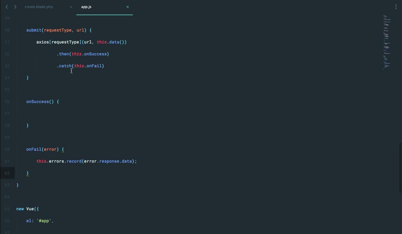
Task: Select the app.js tab
Action: pos(86,7)
